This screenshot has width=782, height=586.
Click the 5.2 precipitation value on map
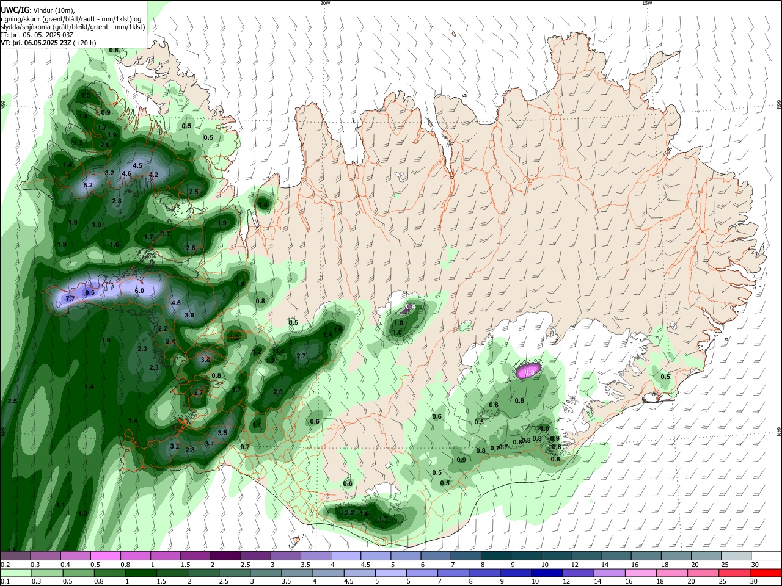pyautogui.click(x=87, y=186)
